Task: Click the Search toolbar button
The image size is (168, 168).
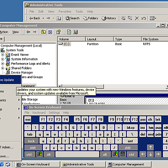Action: pyautogui.click(x=72, y=18)
